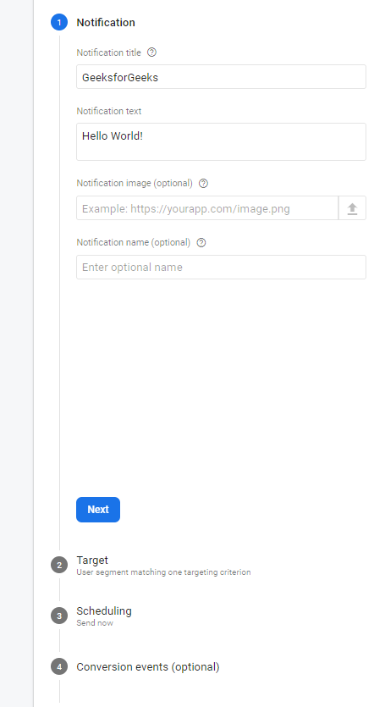Expand Conversion events (optional) step

[148, 667]
